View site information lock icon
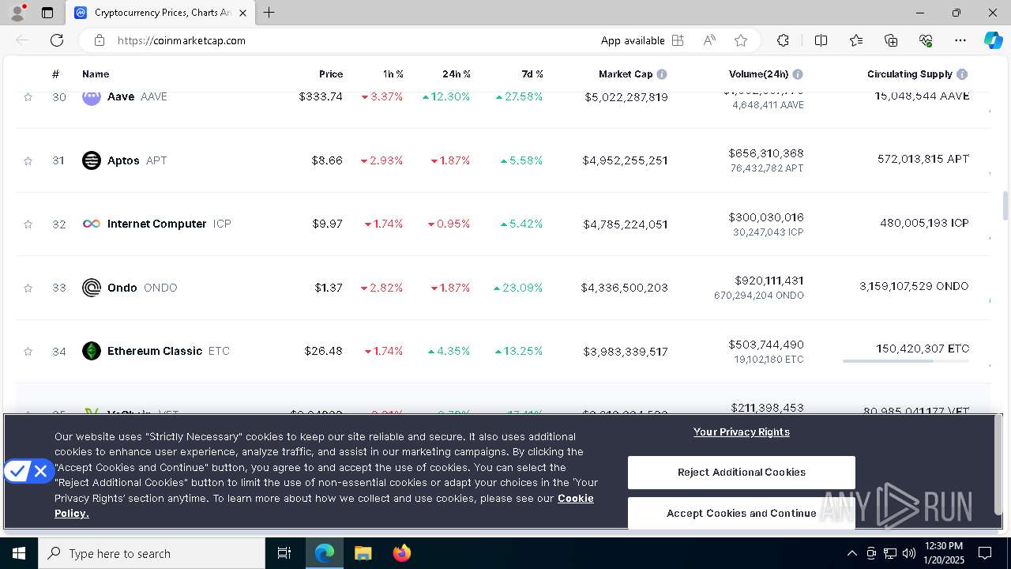 [99, 40]
